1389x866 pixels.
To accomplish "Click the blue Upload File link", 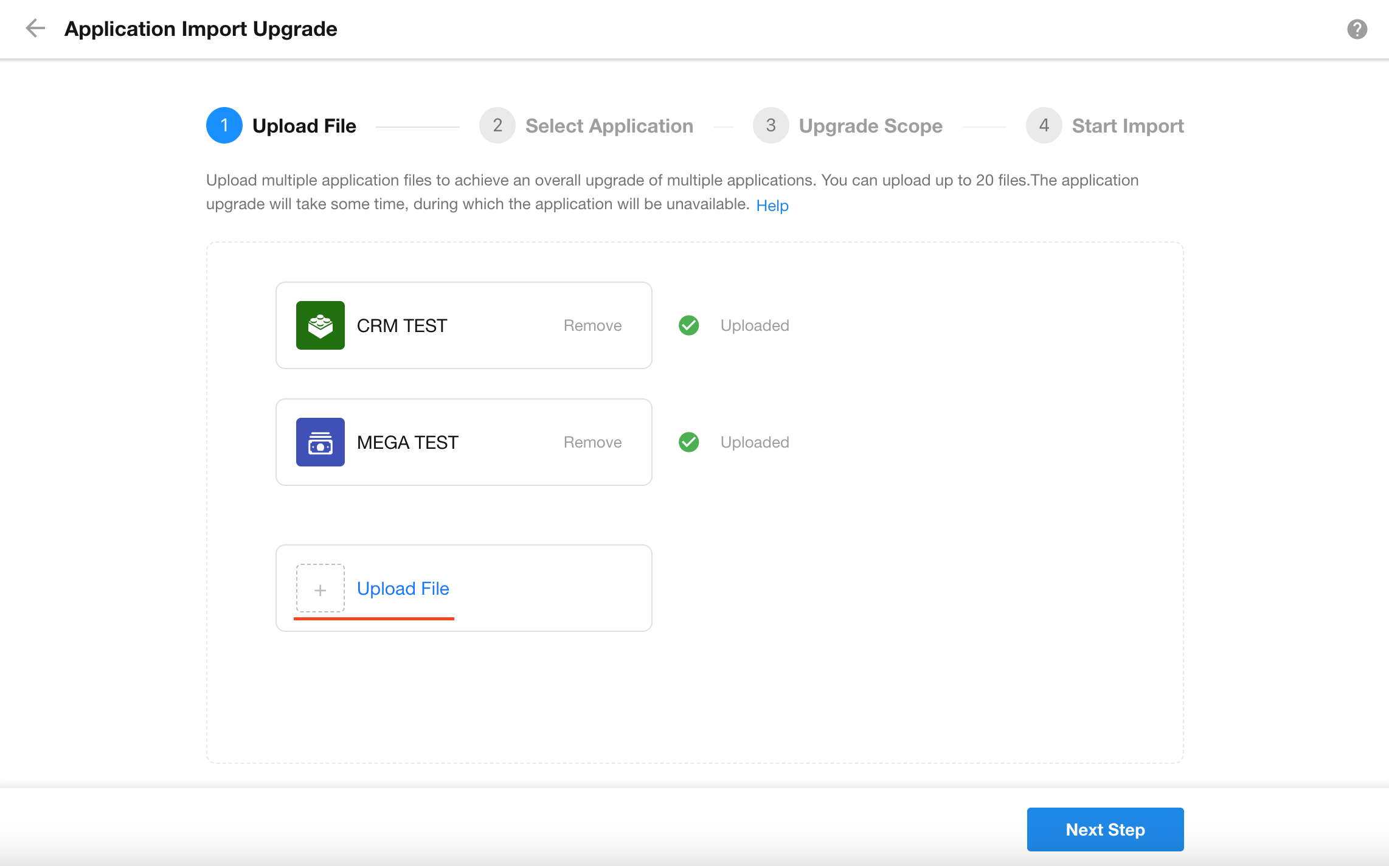I will [x=403, y=589].
